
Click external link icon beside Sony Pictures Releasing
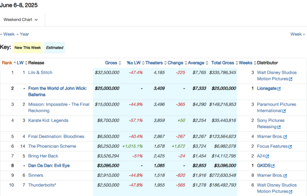[279, 127]
